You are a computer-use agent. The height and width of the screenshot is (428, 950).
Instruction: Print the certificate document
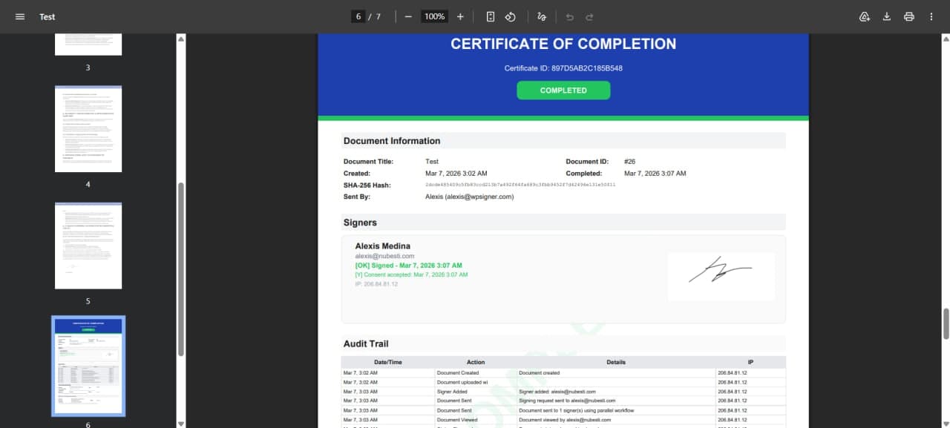(x=908, y=16)
